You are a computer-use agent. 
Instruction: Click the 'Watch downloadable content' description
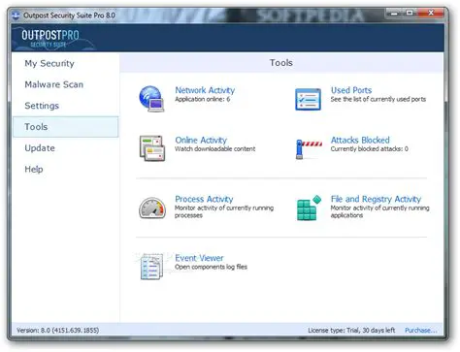tap(214, 148)
